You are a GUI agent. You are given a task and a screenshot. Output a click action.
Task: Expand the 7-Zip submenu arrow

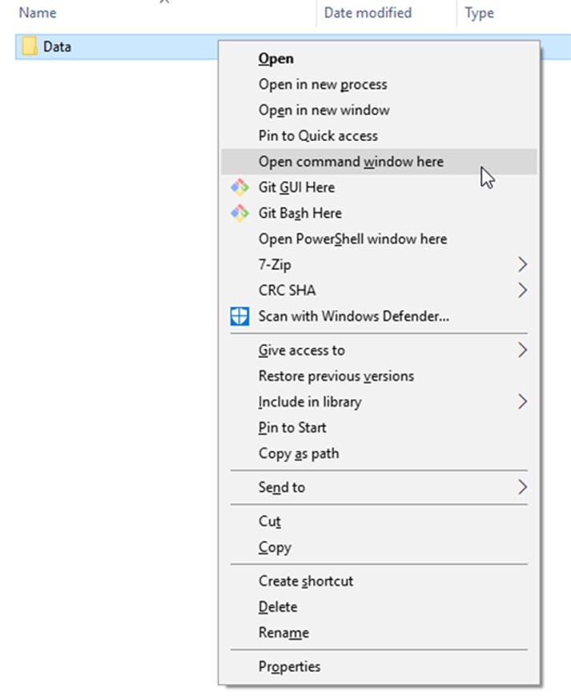522,264
